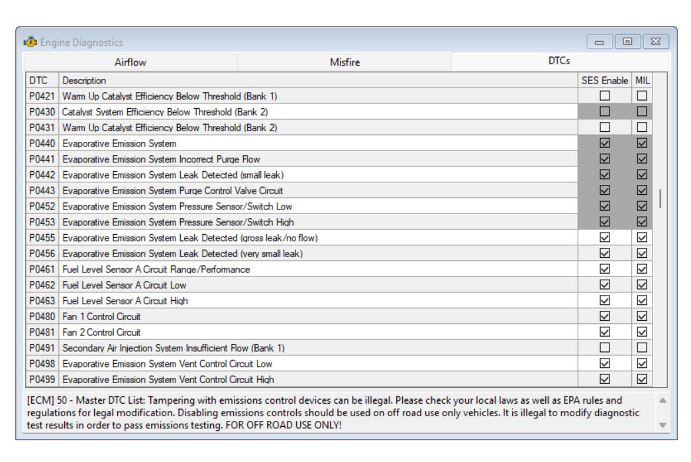Screen dimensions: 691x462
Task: Select the DTCs tab
Action: point(559,62)
